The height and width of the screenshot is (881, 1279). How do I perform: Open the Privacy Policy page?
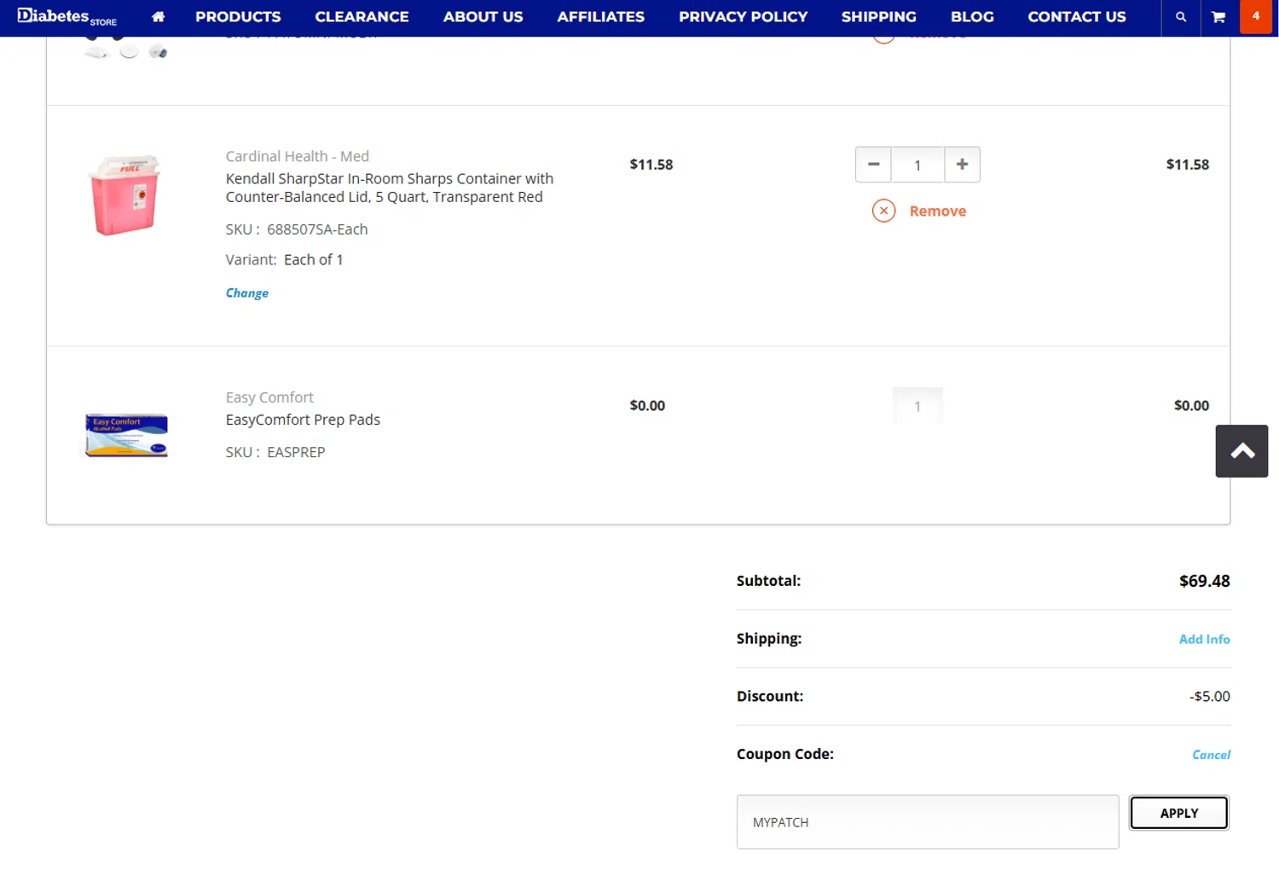coord(743,16)
